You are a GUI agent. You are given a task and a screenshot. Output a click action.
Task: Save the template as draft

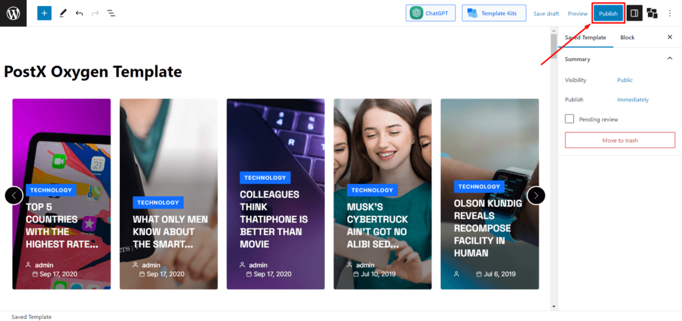tap(546, 13)
